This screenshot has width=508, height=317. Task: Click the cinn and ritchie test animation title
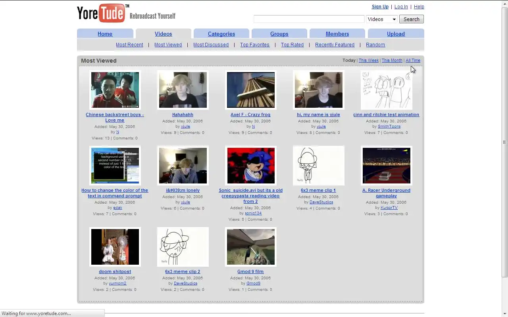(386, 115)
